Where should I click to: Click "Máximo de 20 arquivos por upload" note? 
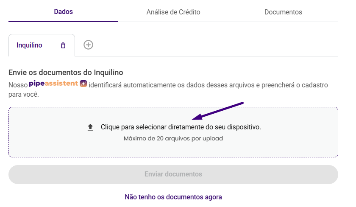[173, 138]
